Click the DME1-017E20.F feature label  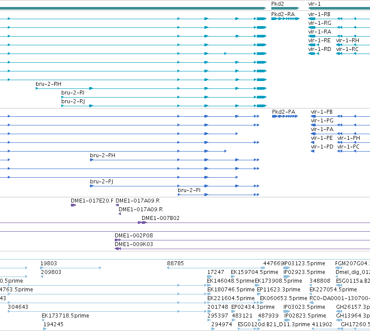tap(92, 201)
